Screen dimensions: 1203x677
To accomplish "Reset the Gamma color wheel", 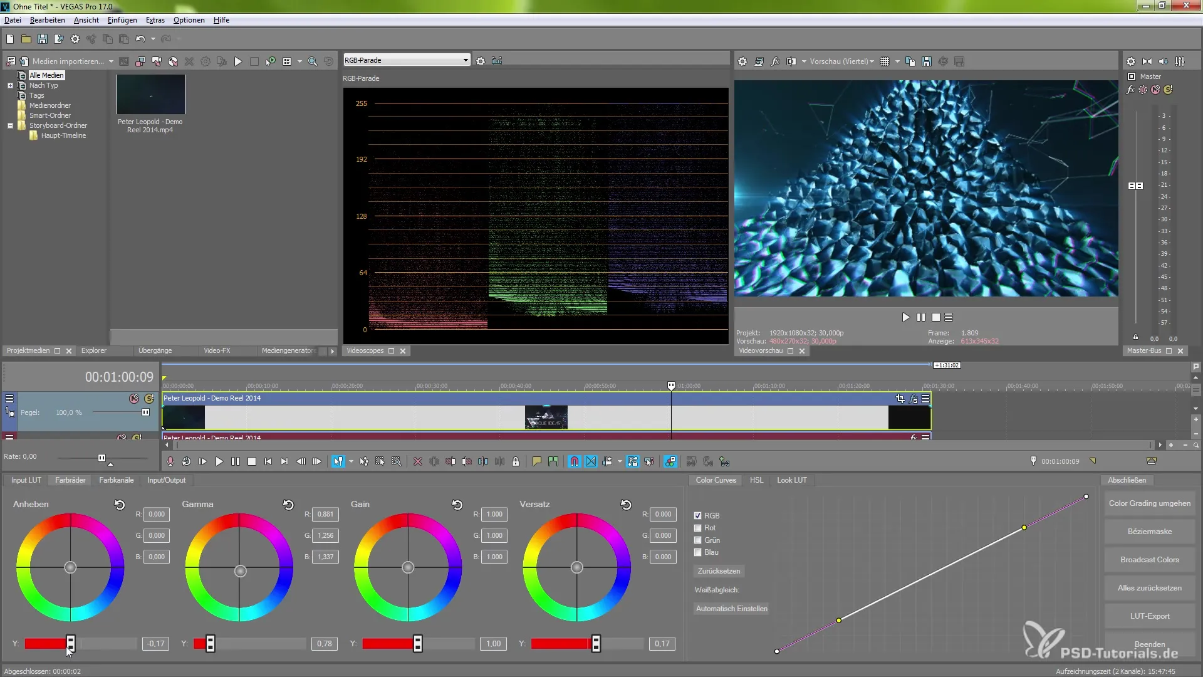I will 288,505.
